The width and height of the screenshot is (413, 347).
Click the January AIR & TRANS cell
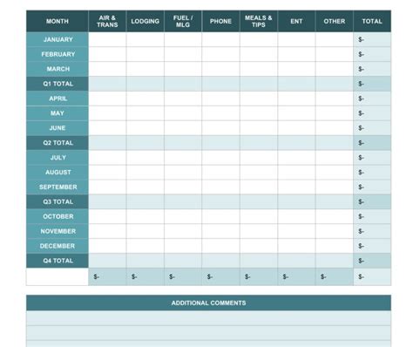coord(107,39)
